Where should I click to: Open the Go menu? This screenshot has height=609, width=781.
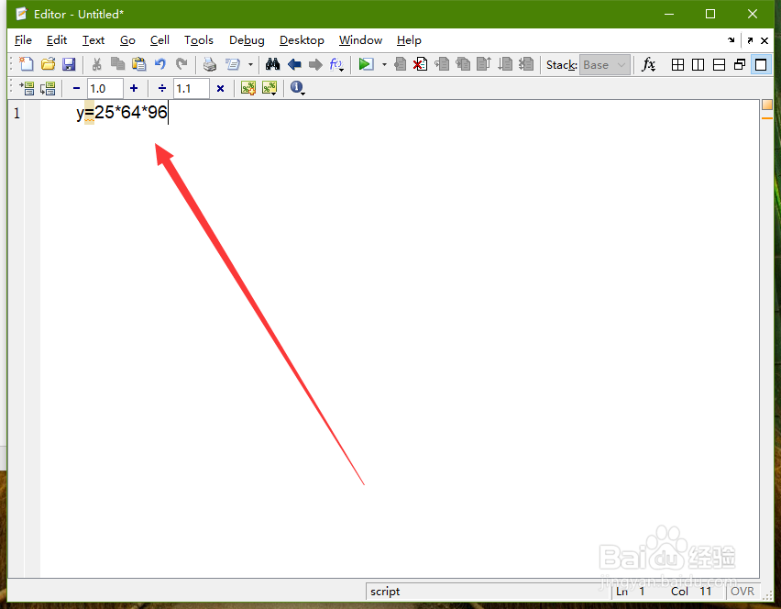click(127, 40)
